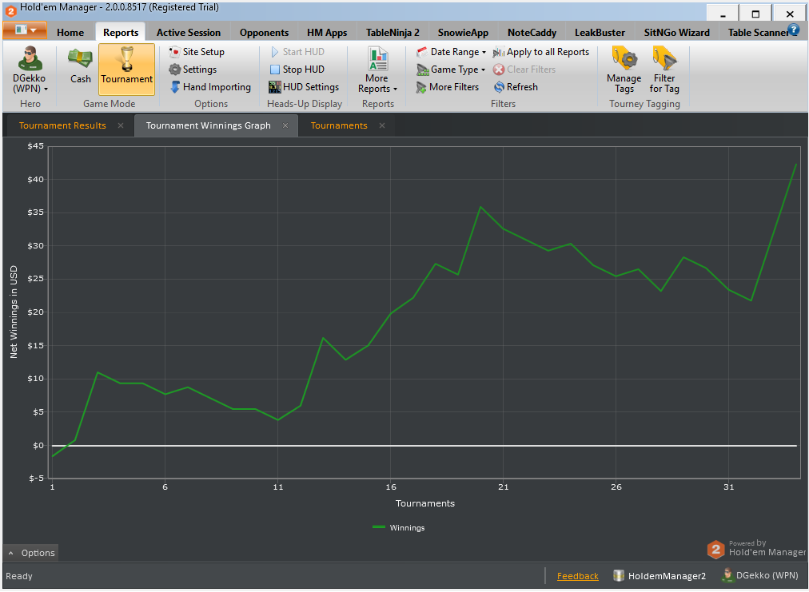Viewport: 809px width, 592px height.
Task: Click the 'Tournaments' x-axis title
Action: [425, 503]
